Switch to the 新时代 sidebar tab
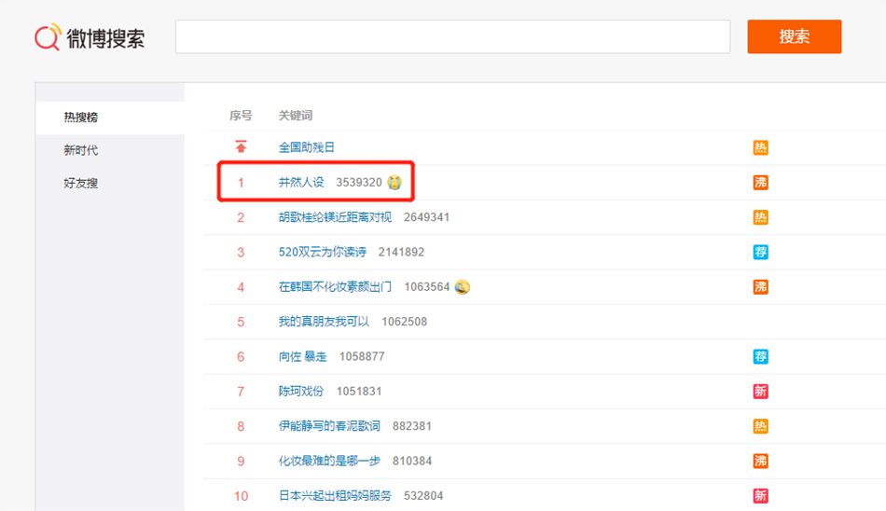Image resolution: width=886 pixels, height=511 pixels. (x=81, y=150)
